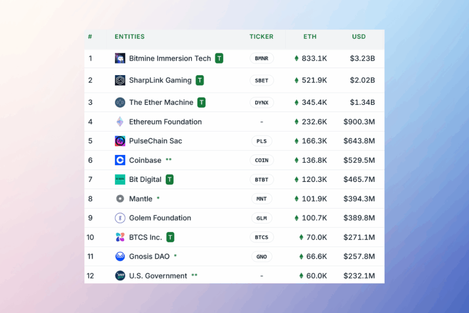Click the Ethereum Foundation diamond icon
The width and height of the screenshot is (469, 313).
[x=120, y=121]
